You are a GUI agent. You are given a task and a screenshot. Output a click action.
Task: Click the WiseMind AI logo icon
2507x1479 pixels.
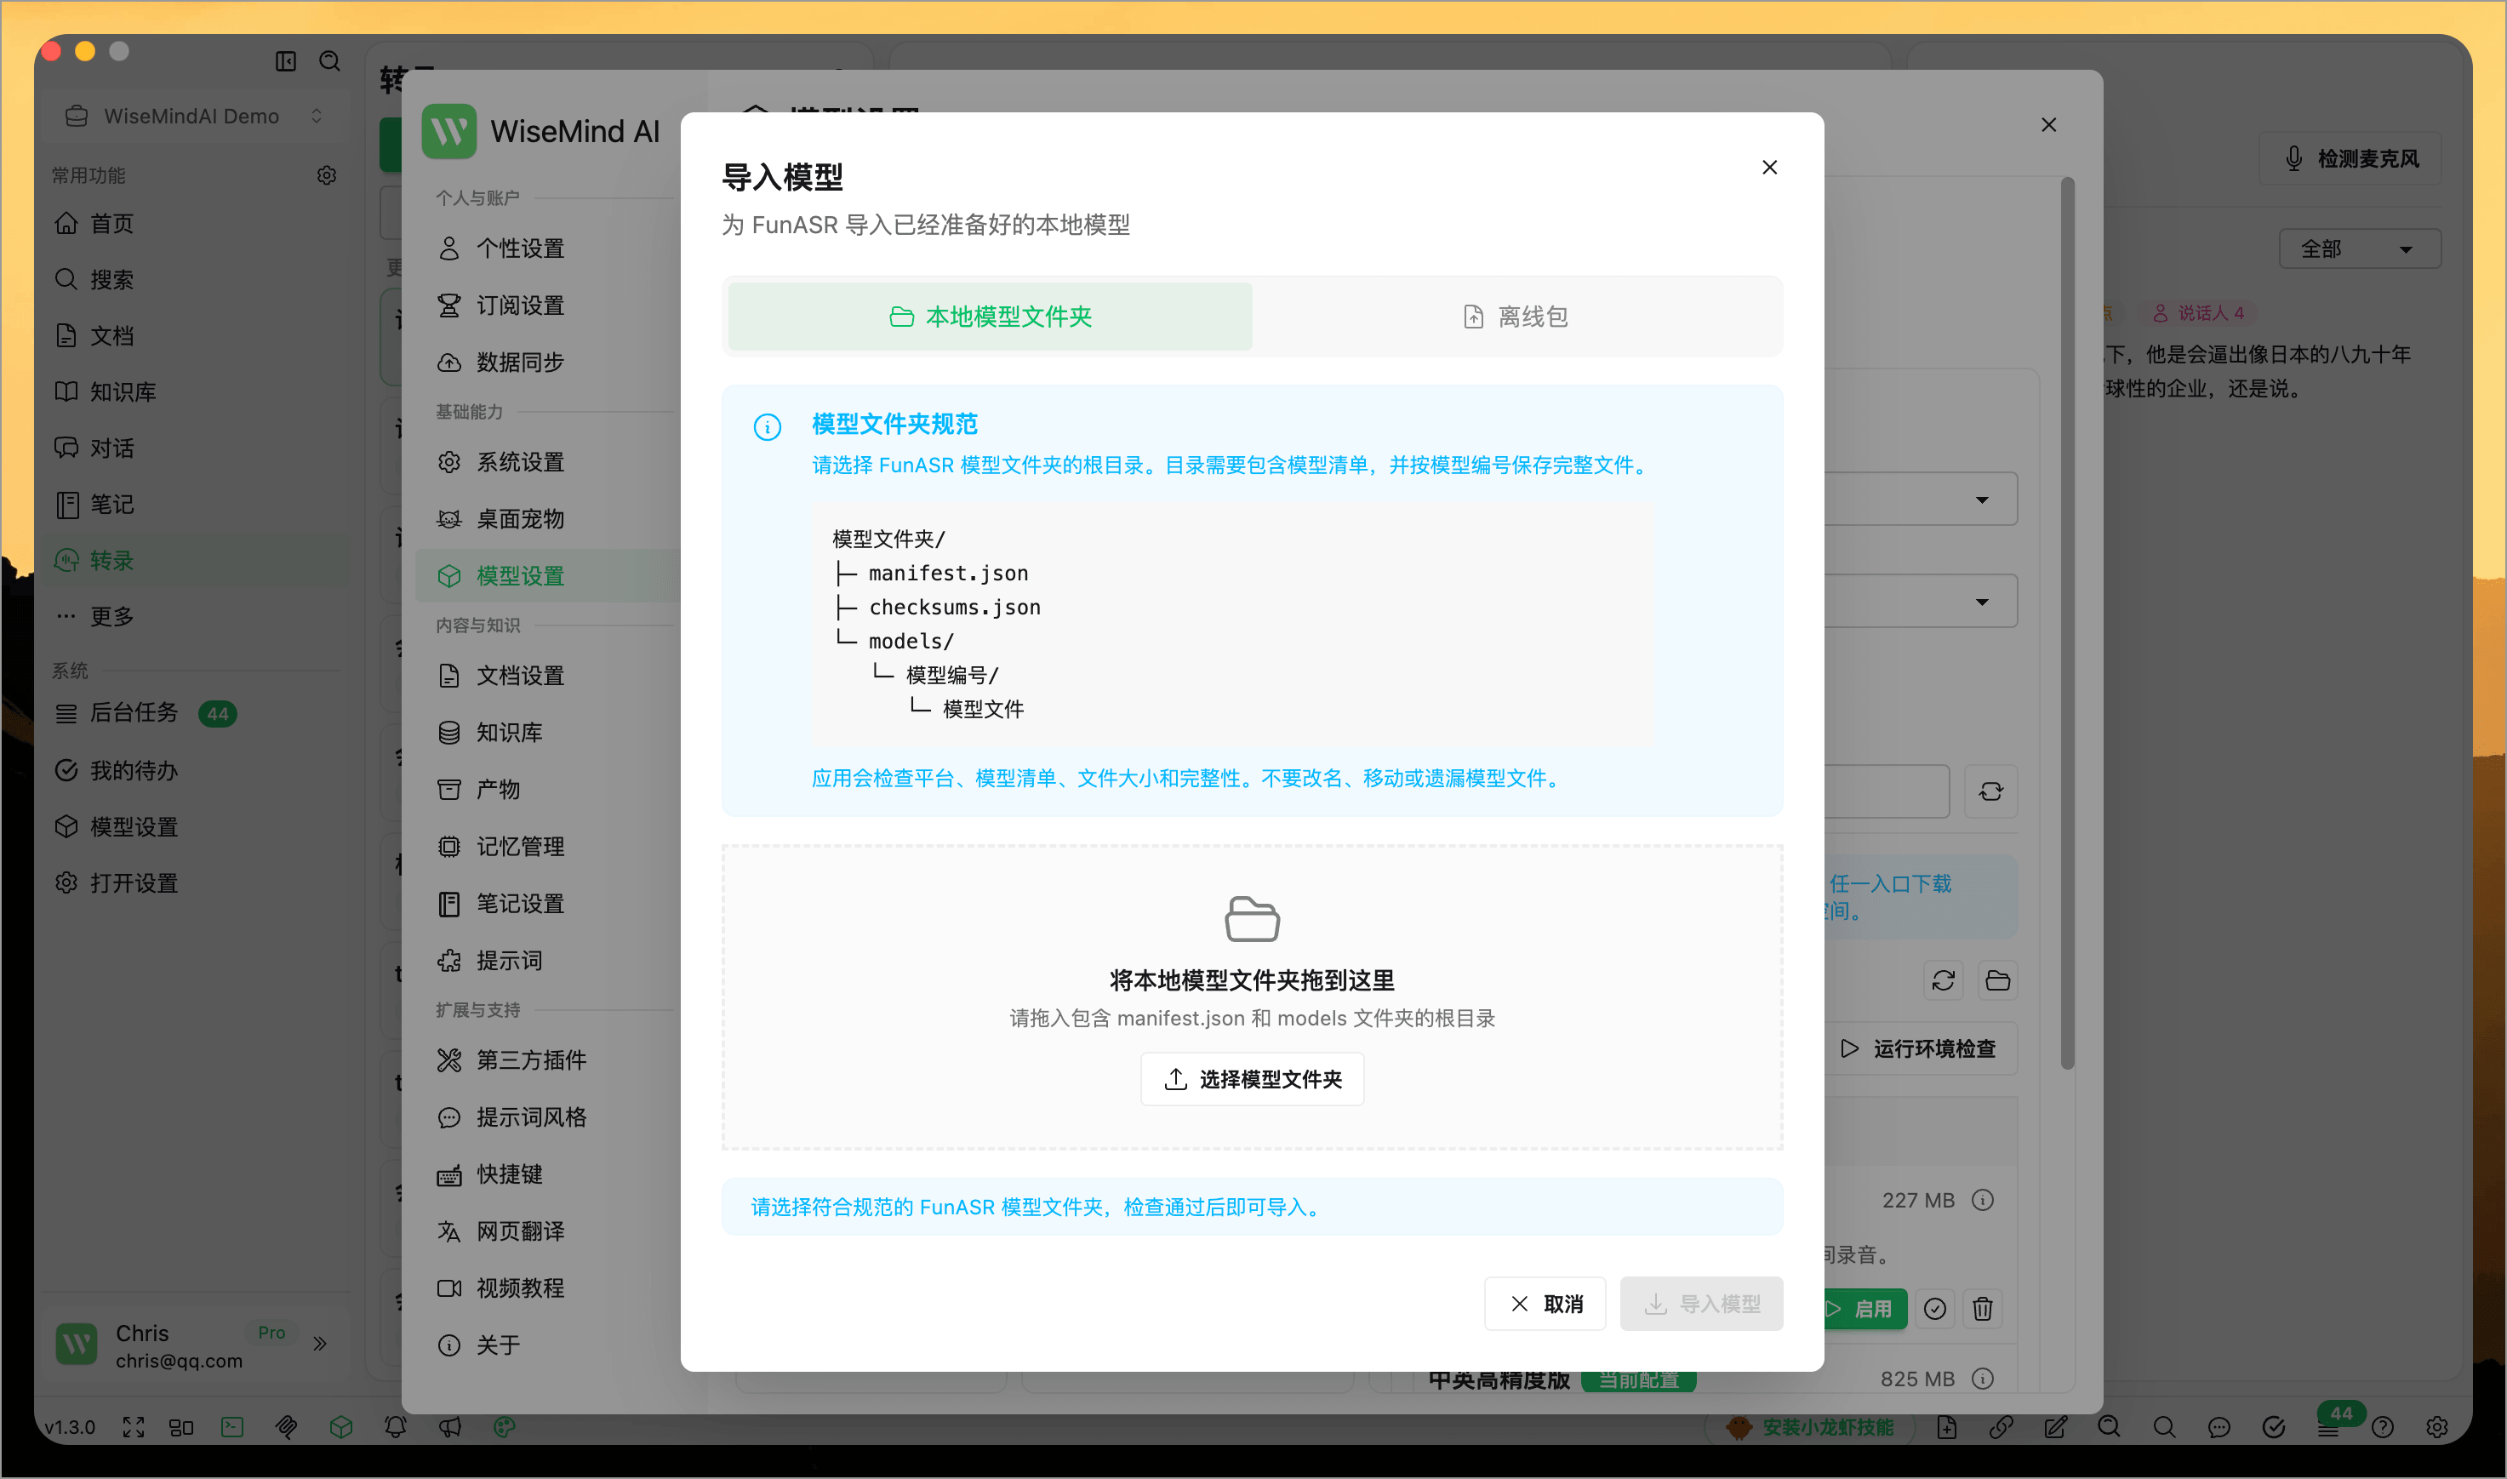[x=448, y=130]
